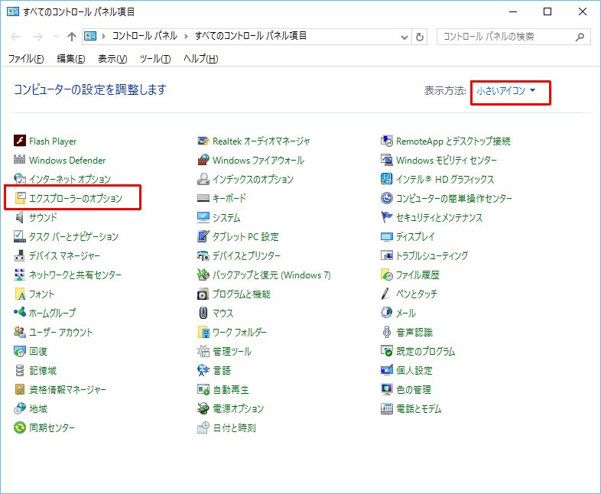Expand chevron before コントロール パネル breadcrumb
601x494 pixels.
click(x=103, y=37)
